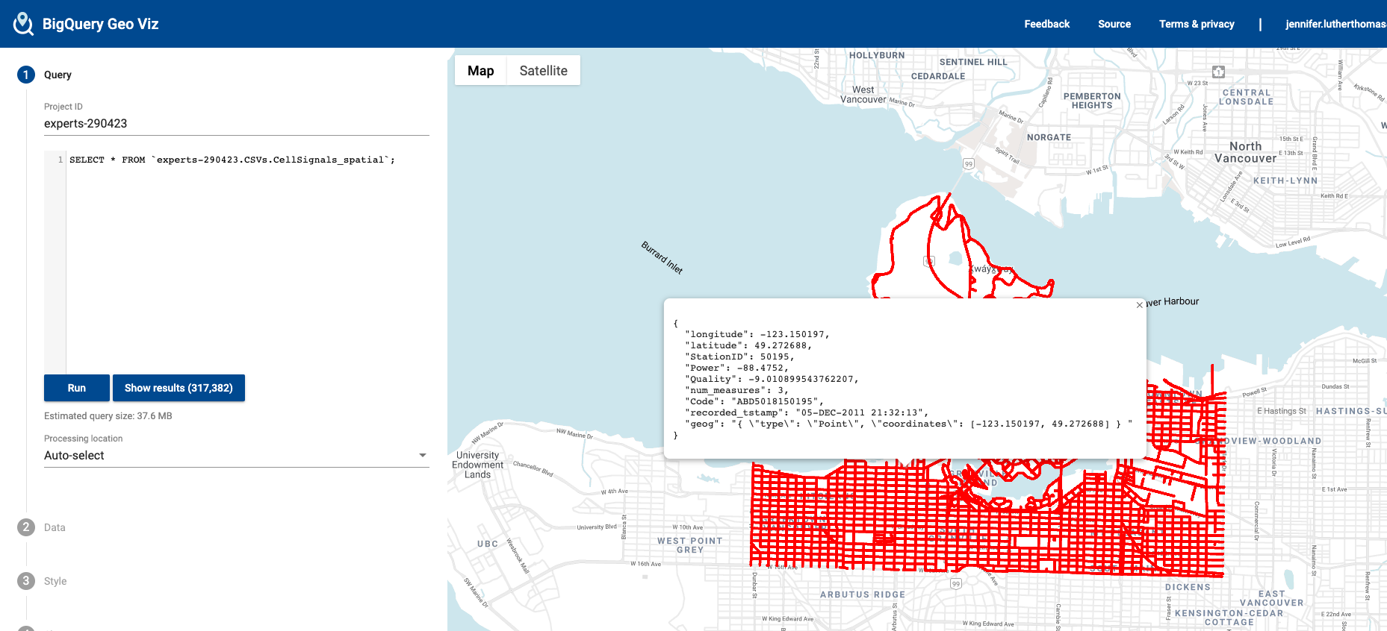1387x631 pixels.
Task: Open the step 2 Data circle
Action: (x=26, y=527)
